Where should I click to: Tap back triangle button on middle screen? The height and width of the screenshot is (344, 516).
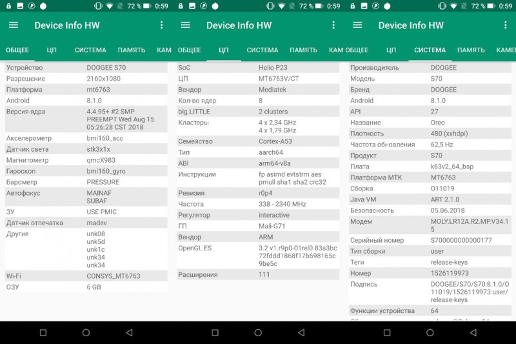tap(301, 332)
